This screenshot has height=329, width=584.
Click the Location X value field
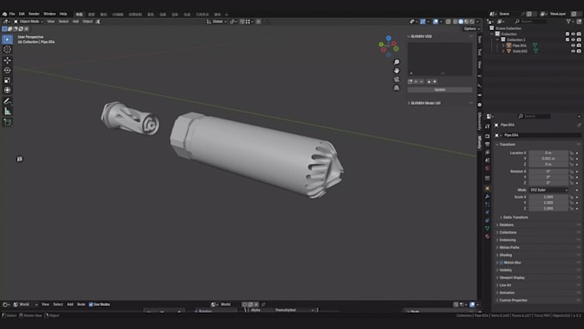[x=548, y=153]
